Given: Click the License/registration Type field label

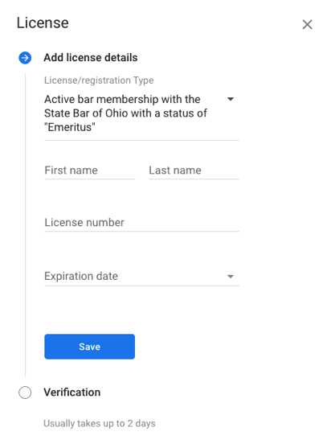Looking at the screenshot, I should 99,80.
